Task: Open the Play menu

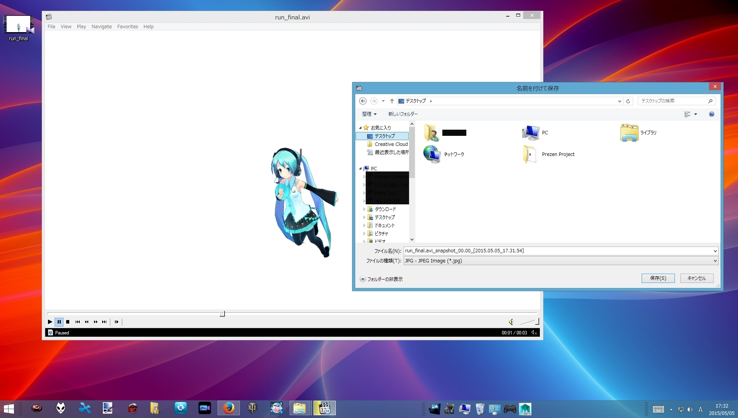Action: pos(81,26)
